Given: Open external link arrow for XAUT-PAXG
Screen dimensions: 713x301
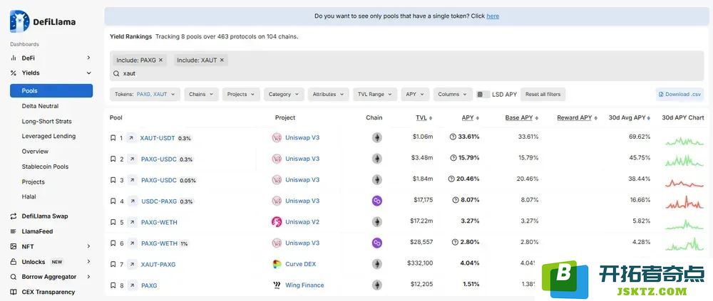Looking at the screenshot, I should pos(132,264).
